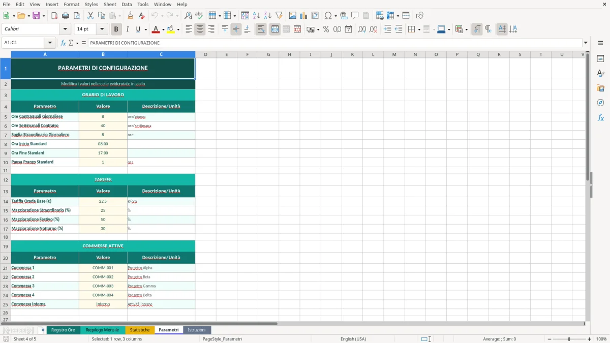Cut the selected cells
Image resolution: width=610 pixels, height=343 pixels.
tap(90, 16)
